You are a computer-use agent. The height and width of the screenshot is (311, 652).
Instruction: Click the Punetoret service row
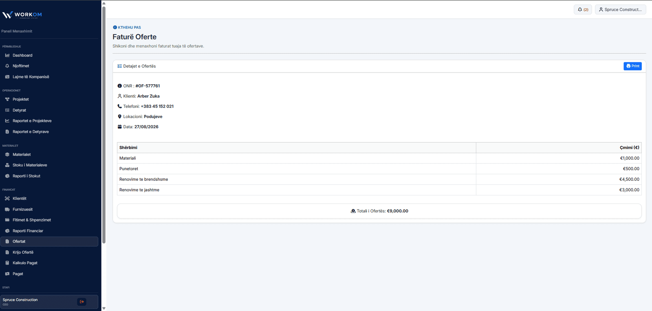[x=379, y=169]
